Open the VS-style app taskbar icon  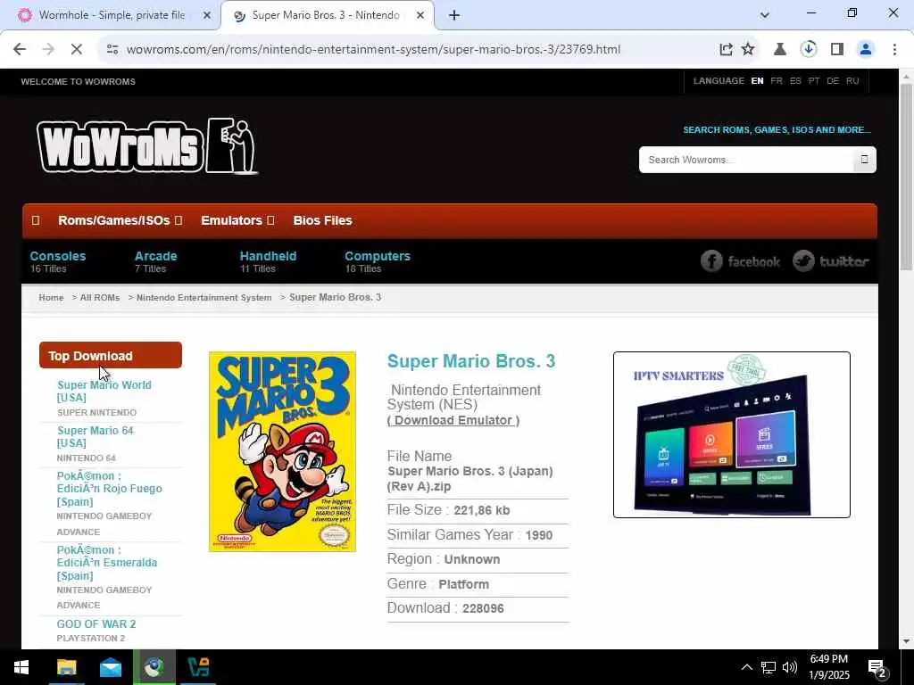(198, 667)
